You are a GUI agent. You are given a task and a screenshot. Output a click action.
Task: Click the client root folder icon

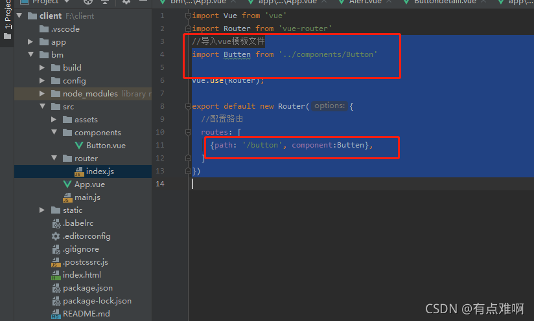[32, 16]
